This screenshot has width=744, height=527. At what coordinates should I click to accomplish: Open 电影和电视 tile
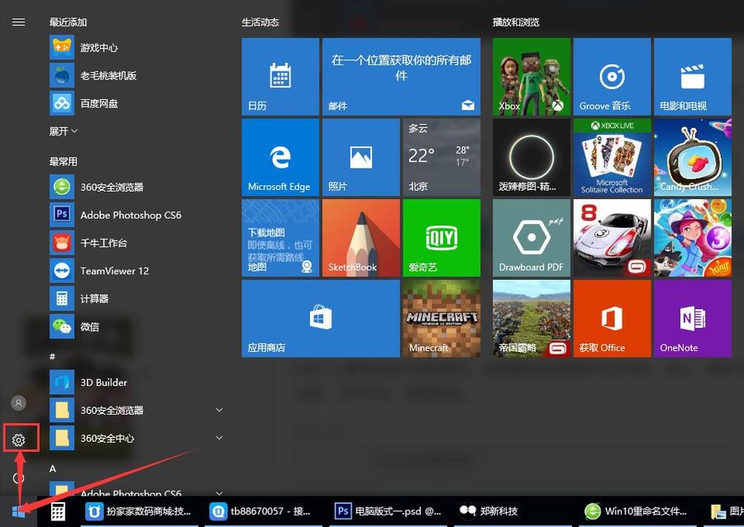pyautogui.click(x=693, y=77)
